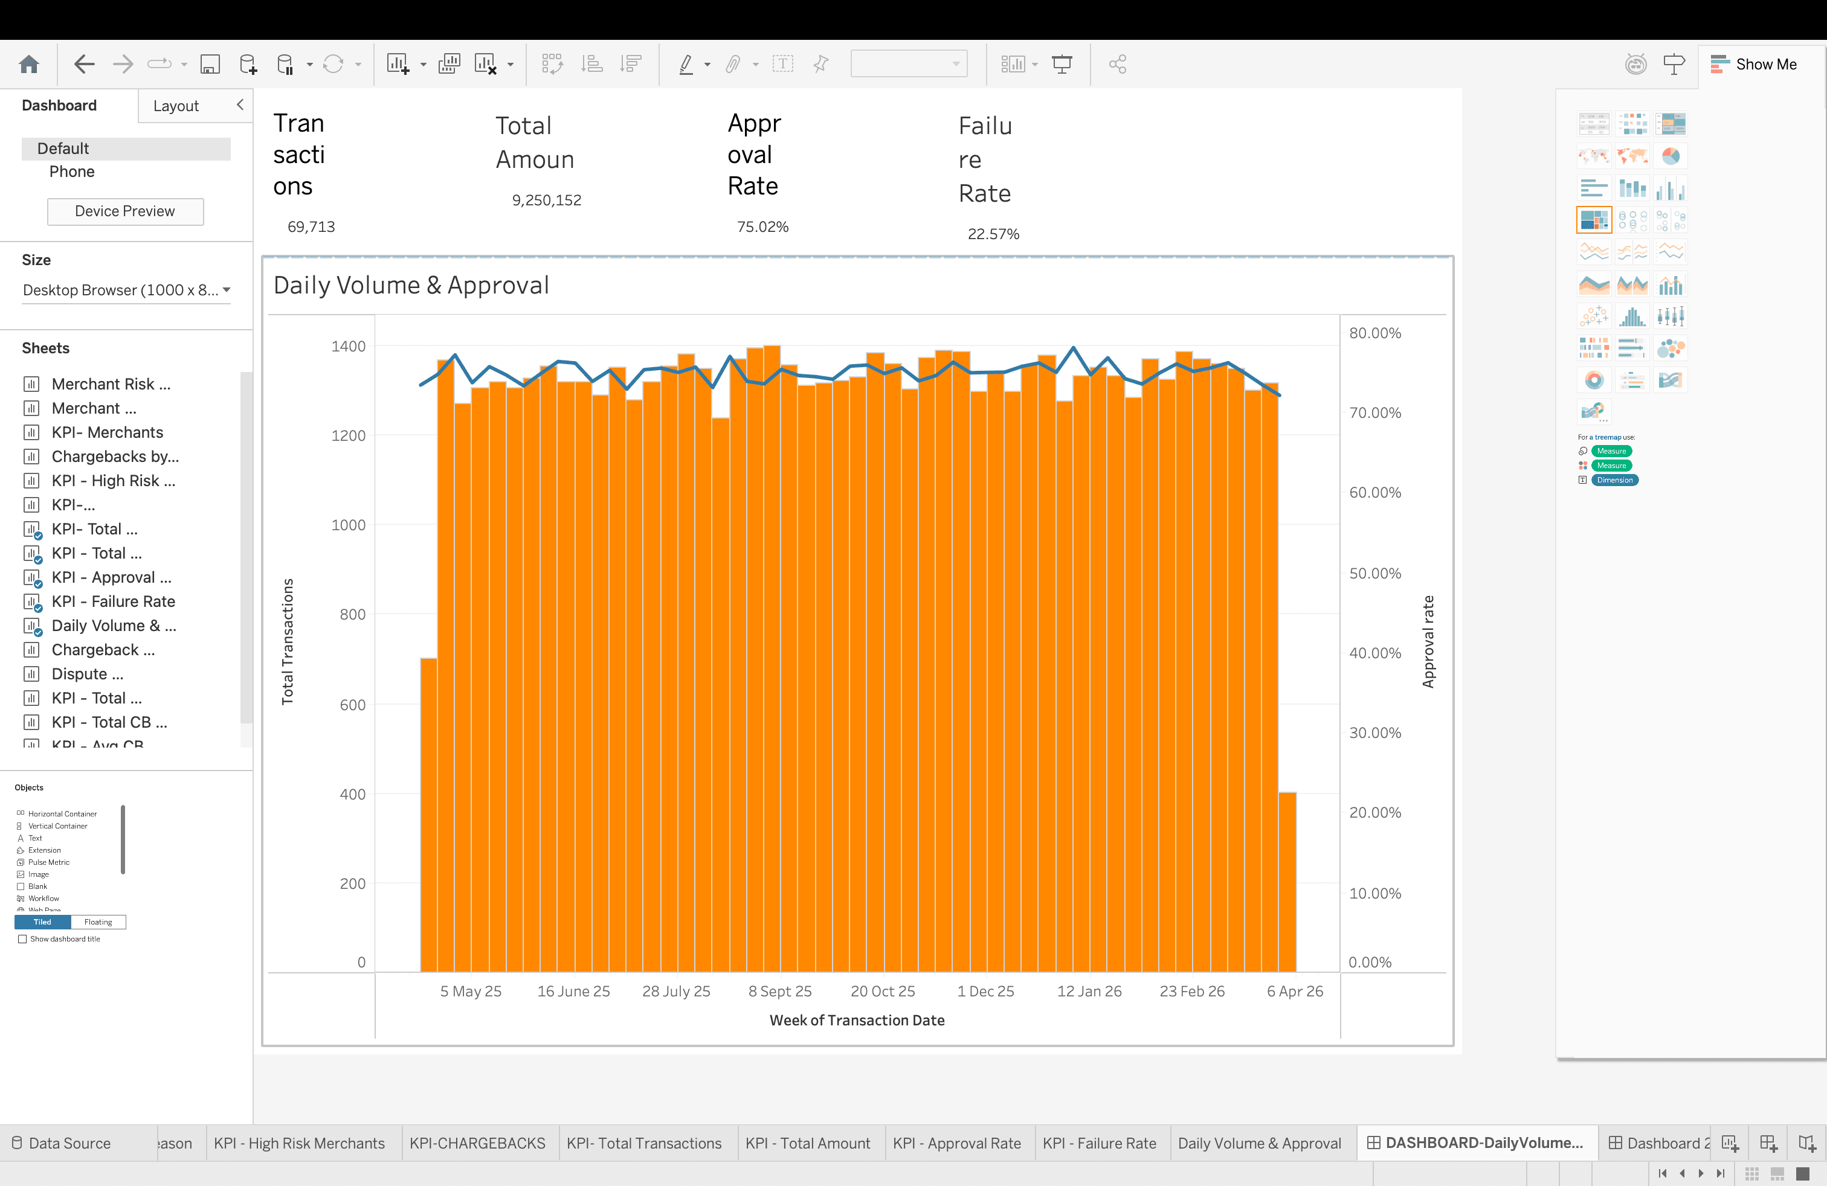
Task: Click the presentation mode icon
Action: click(1062, 65)
